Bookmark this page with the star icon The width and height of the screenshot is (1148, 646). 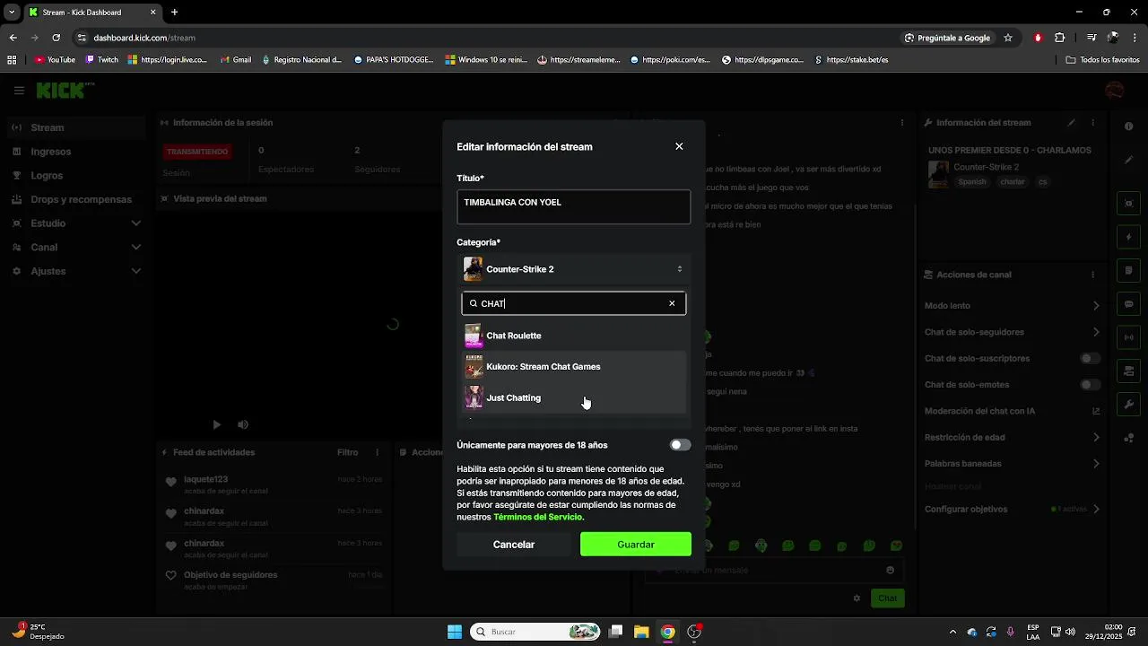(1008, 38)
